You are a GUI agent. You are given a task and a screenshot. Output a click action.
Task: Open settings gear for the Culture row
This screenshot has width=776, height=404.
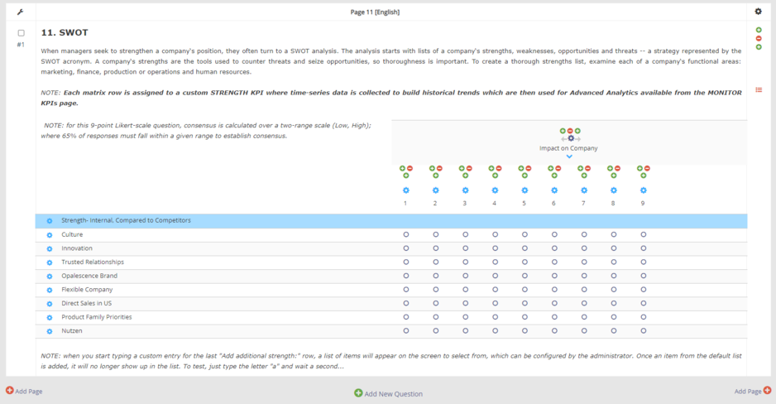50,235
